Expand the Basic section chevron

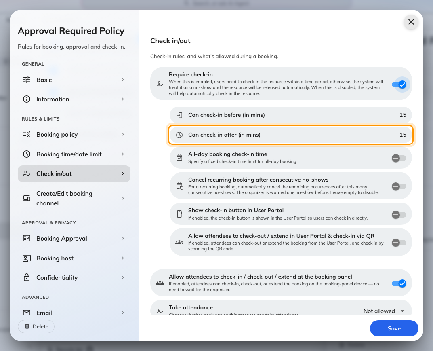pos(123,80)
